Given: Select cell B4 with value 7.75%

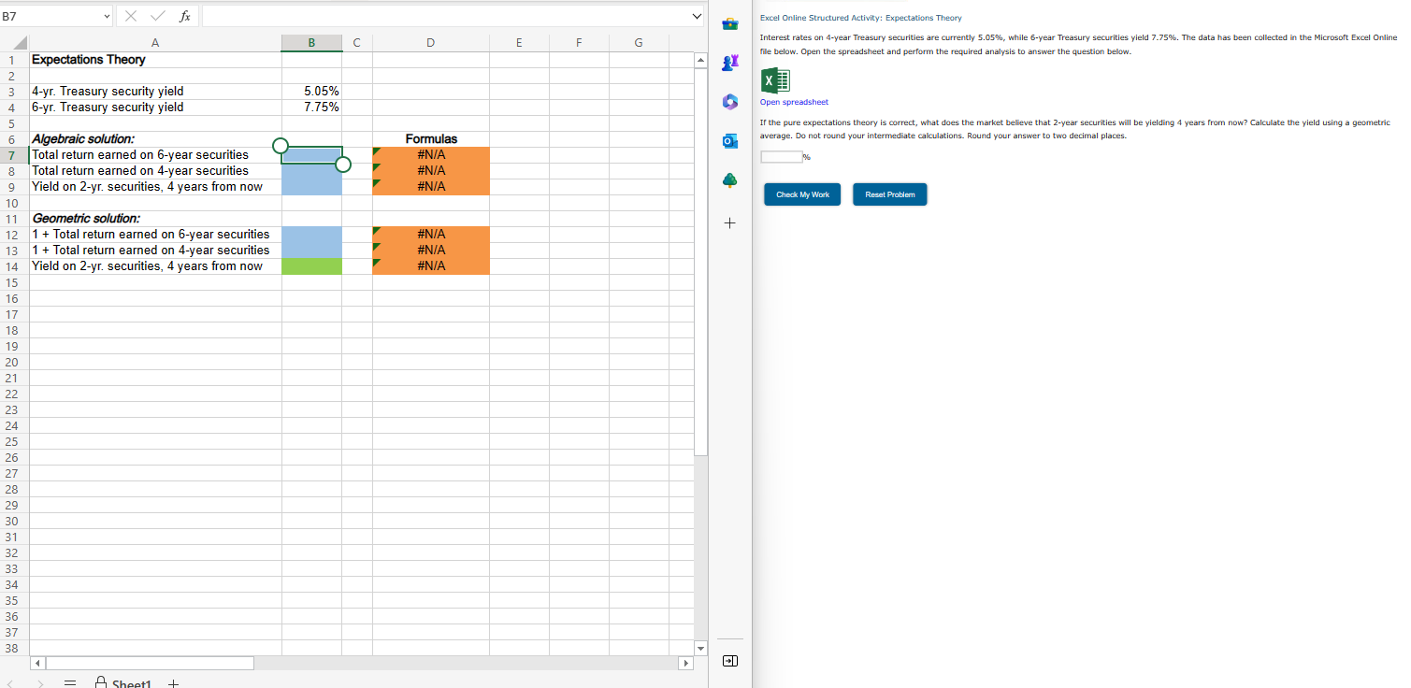Looking at the screenshot, I should click(x=311, y=107).
